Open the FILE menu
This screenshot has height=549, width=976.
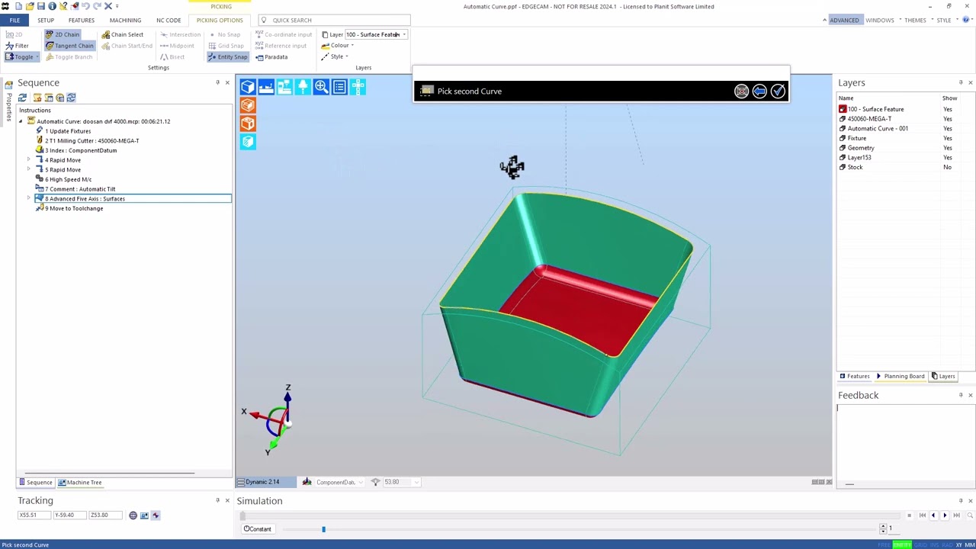(14, 20)
